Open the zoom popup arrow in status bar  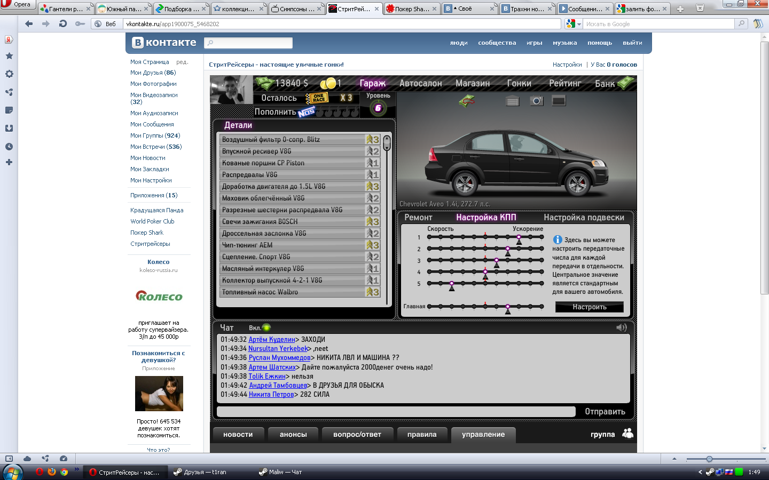coord(674,459)
